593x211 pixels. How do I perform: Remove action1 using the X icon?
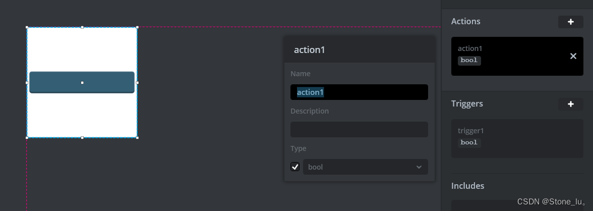pos(573,56)
